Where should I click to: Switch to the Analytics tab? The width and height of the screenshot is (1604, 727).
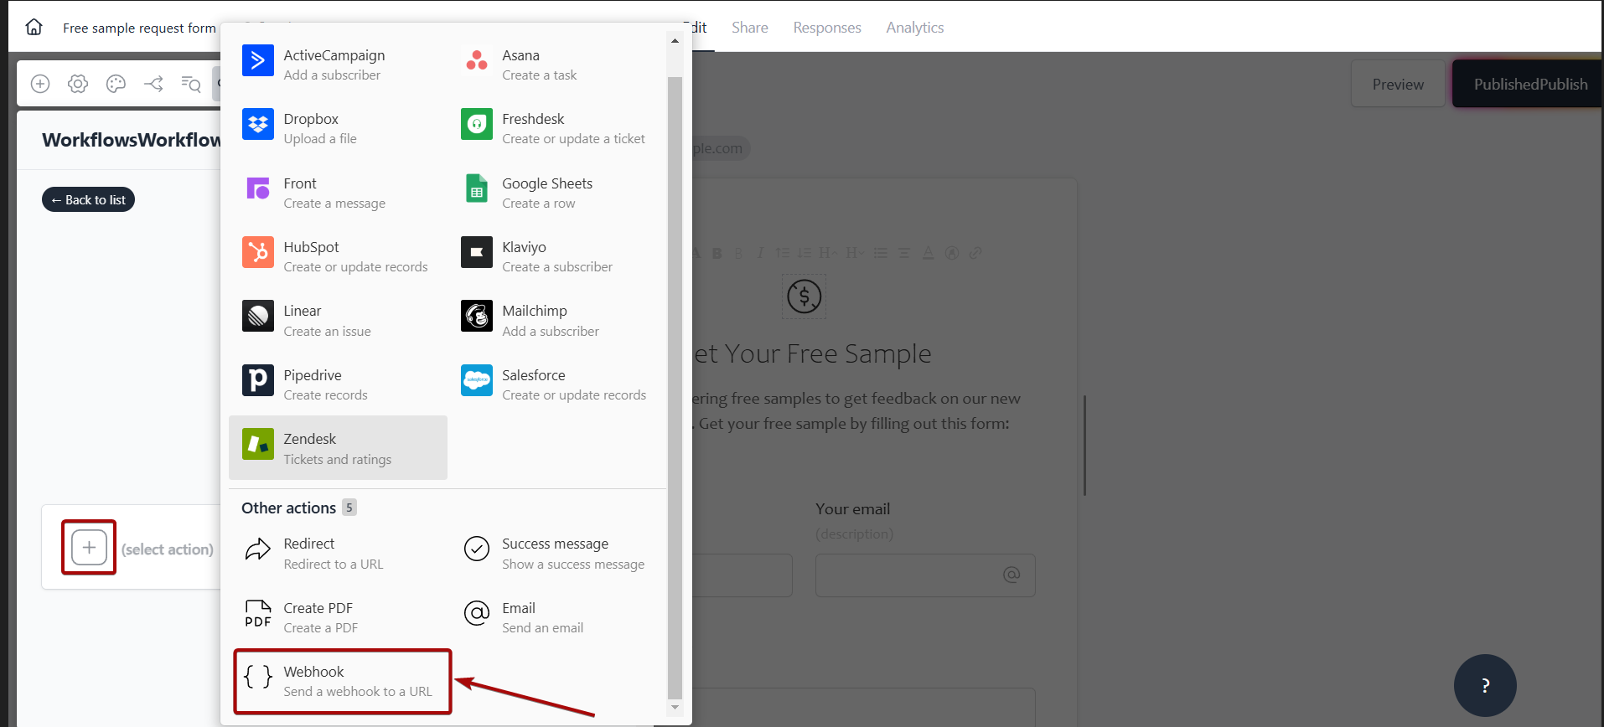pos(915,28)
